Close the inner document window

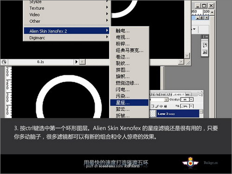206,18
